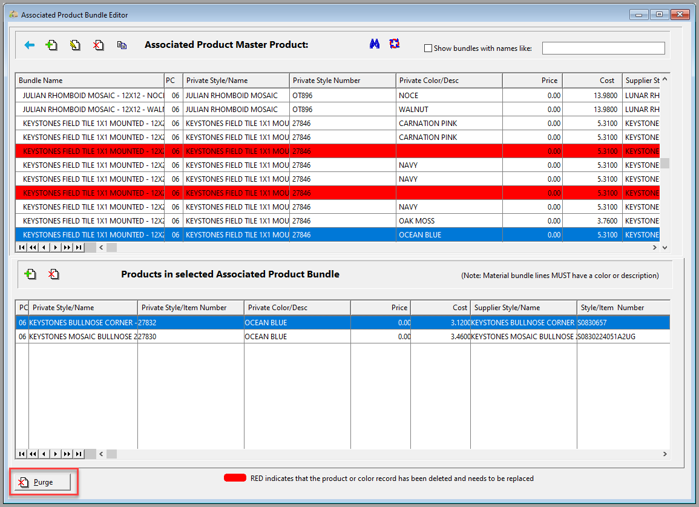Edit the selected bundle record

click(x=74, y=44)
